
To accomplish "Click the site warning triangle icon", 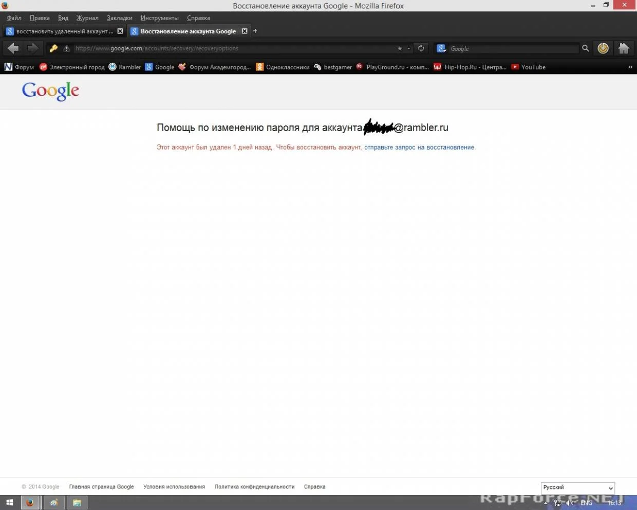I will (66, 48).
